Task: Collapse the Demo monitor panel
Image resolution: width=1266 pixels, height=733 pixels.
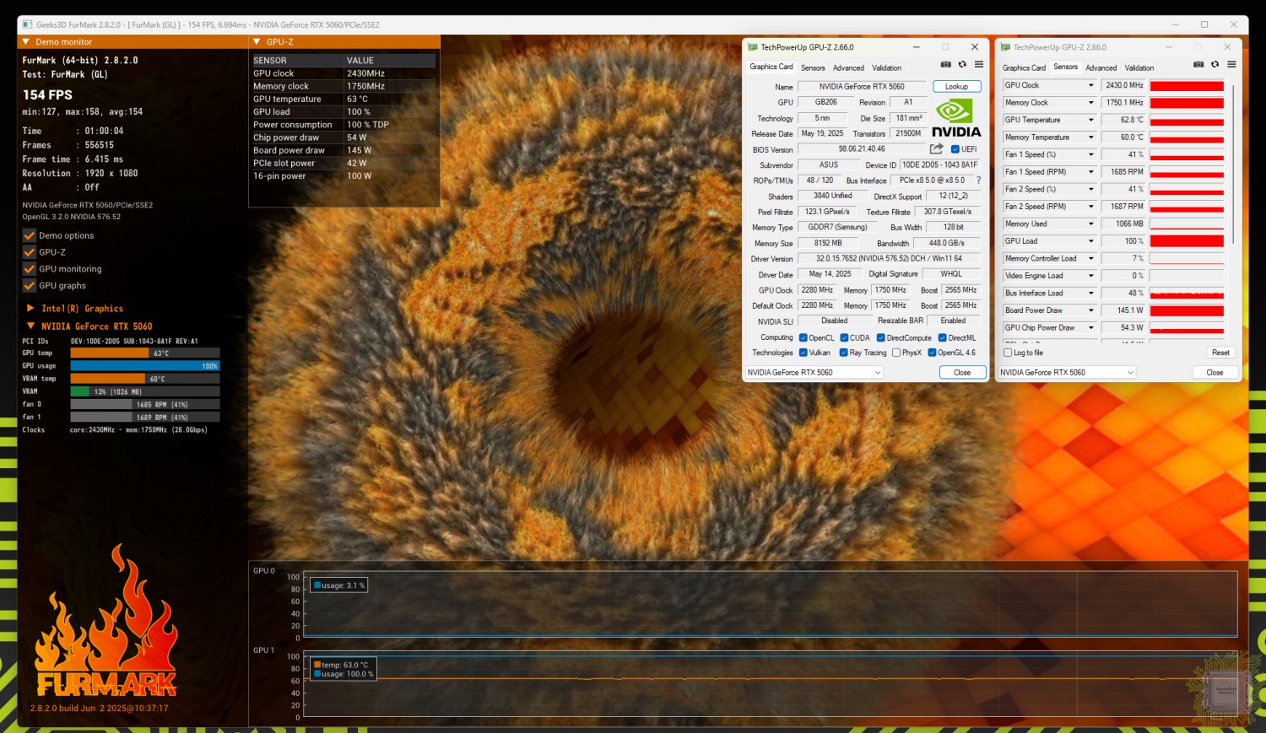Action: [x=26, y=42]
